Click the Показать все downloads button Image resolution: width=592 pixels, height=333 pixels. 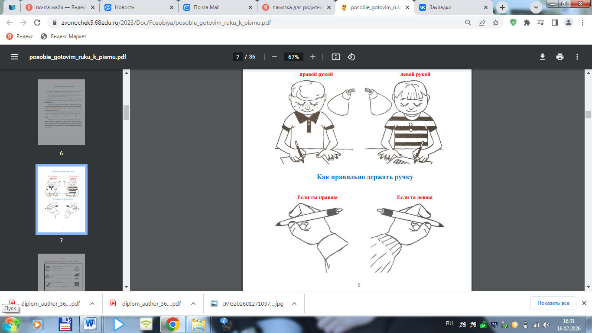click(553, 303)
